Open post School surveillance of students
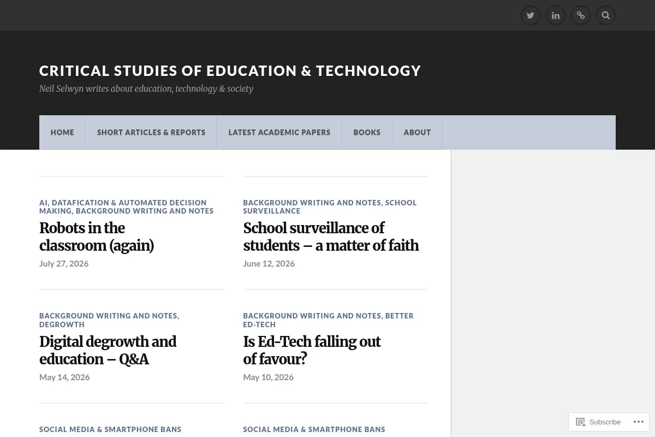 331,237
